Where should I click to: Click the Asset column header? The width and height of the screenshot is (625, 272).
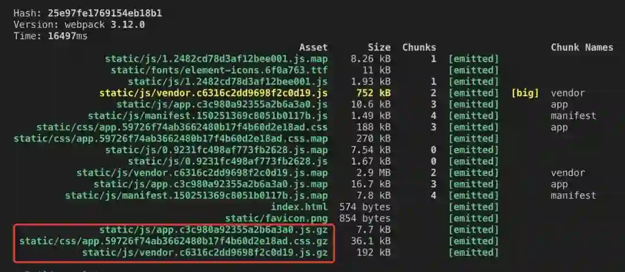click(313, 48)
